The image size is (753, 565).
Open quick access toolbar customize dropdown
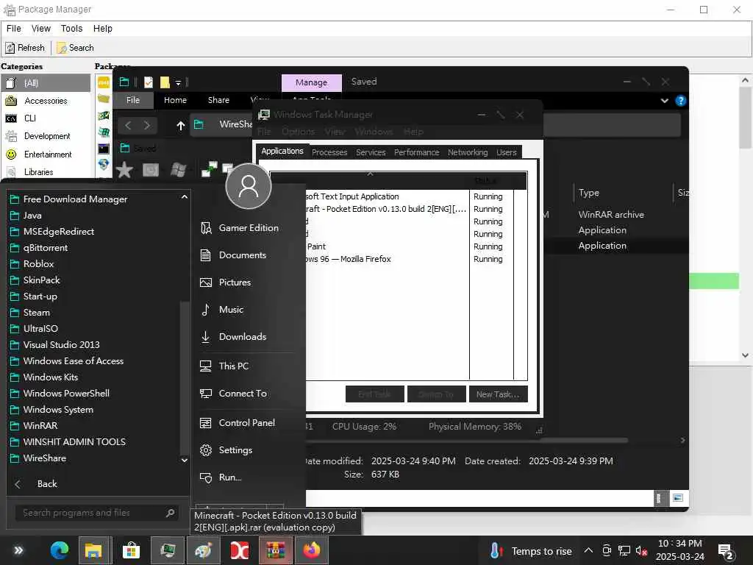click(178, 82)
